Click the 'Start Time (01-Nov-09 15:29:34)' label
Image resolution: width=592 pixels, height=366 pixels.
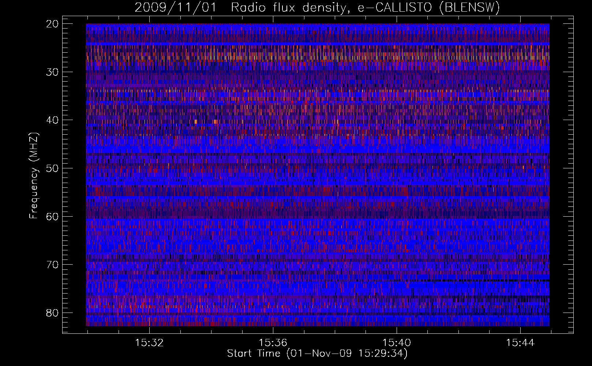pyautogui.click(x=317, y=354)
